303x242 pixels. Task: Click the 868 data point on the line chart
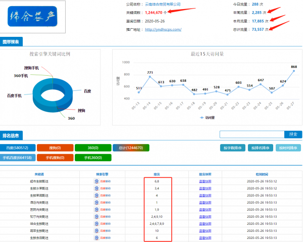tap(294, 71)
